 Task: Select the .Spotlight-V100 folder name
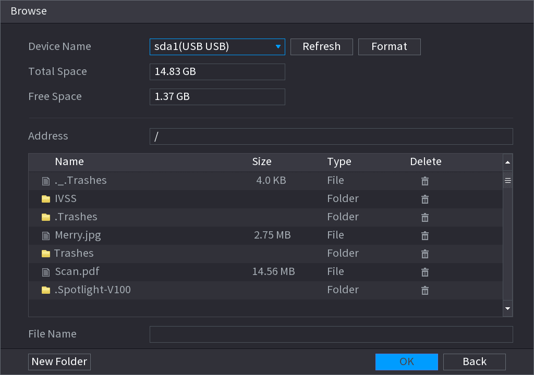click(x=93, y=290)
